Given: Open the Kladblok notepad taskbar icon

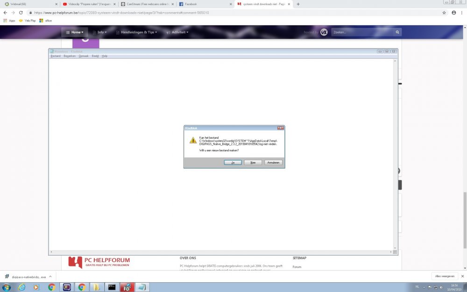Looking at the screenshot, I should pos(142,287).
